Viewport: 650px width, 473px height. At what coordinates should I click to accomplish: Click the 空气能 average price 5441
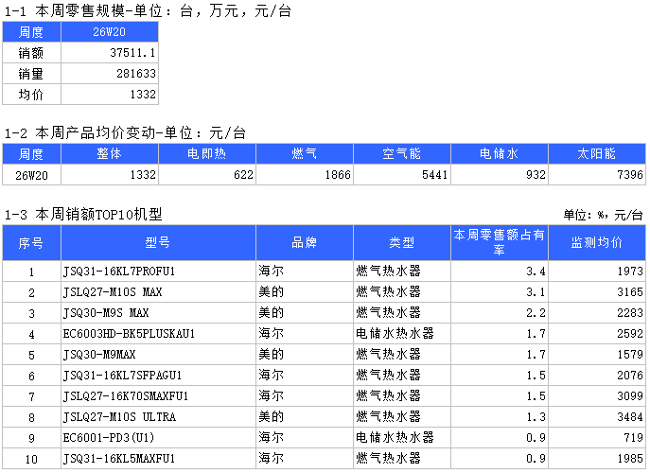435,175
